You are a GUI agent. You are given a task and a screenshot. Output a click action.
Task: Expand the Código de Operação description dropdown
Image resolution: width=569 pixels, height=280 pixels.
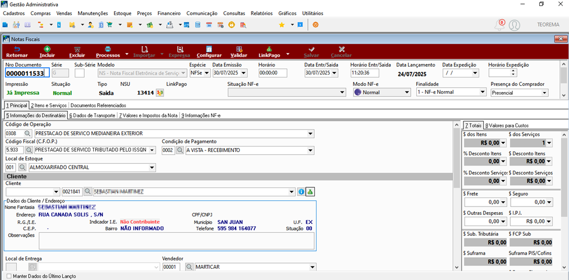(311, 134)
